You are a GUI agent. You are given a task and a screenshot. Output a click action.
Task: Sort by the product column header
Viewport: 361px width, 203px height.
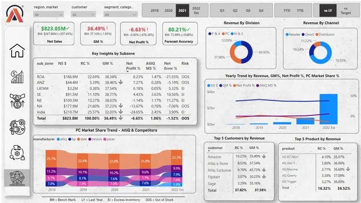click(x=288, y=149)
